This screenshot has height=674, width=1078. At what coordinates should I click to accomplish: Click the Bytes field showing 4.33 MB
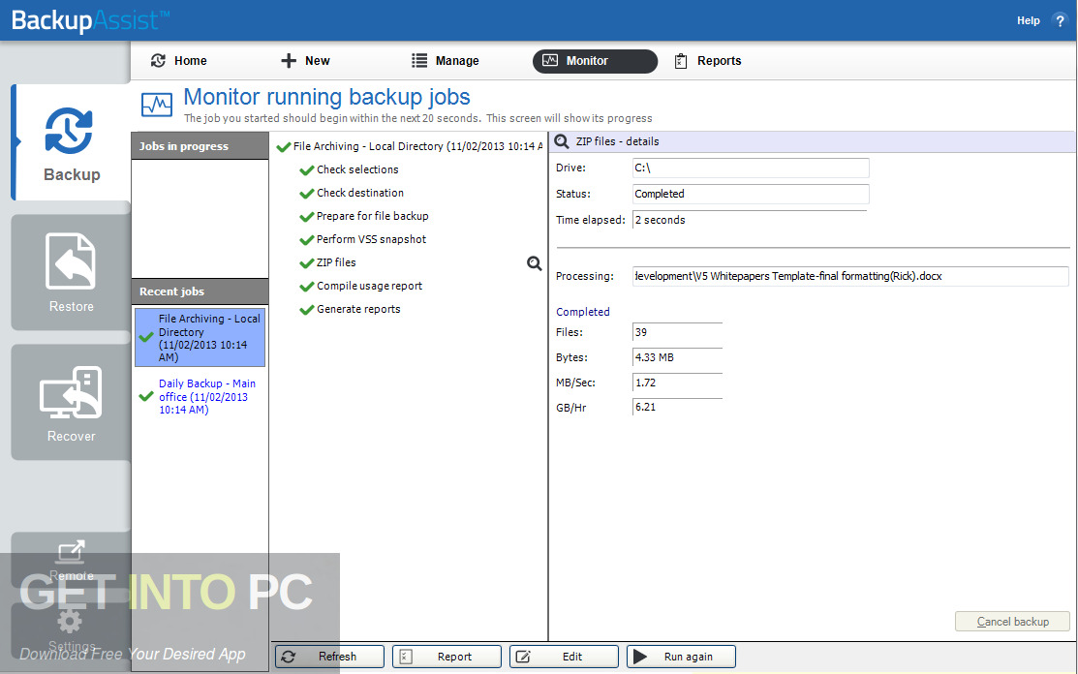click(676, 358)
